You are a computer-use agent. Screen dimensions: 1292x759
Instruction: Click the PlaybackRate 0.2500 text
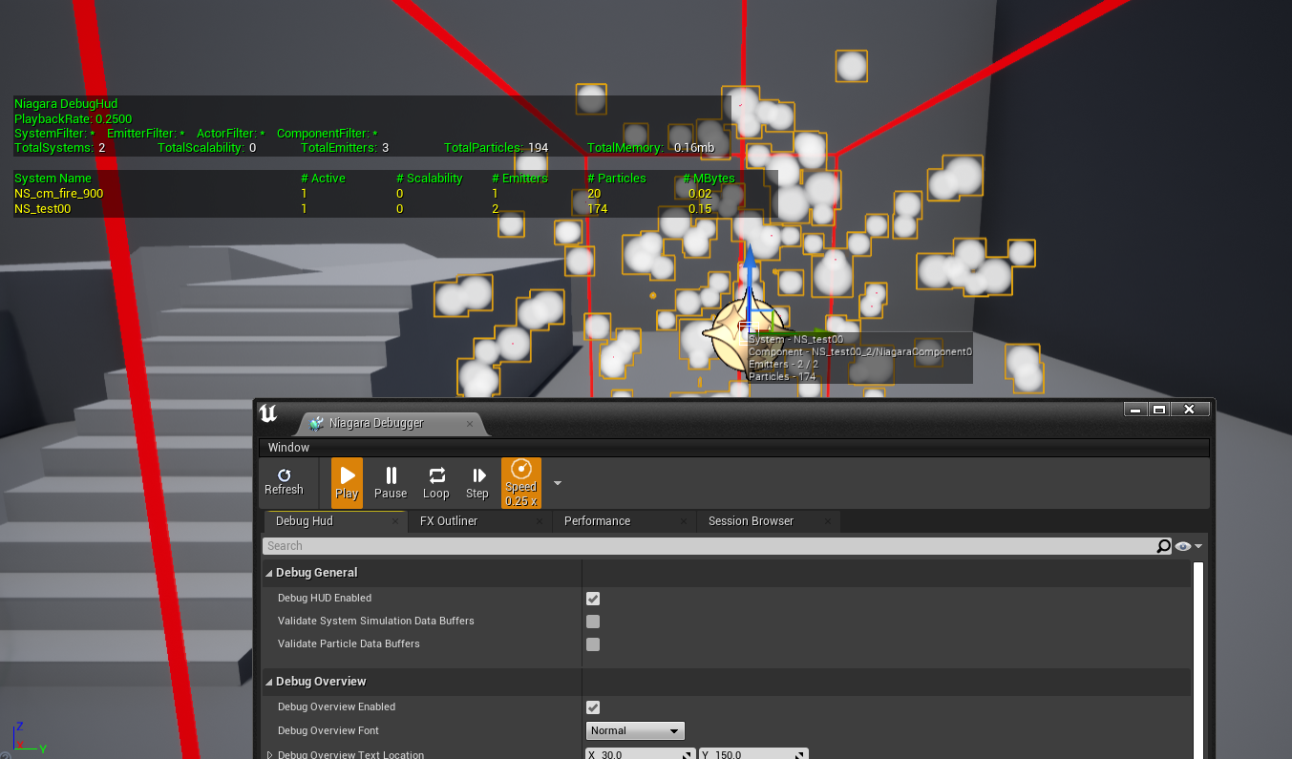pyautogui.click(x=73, y=119)
